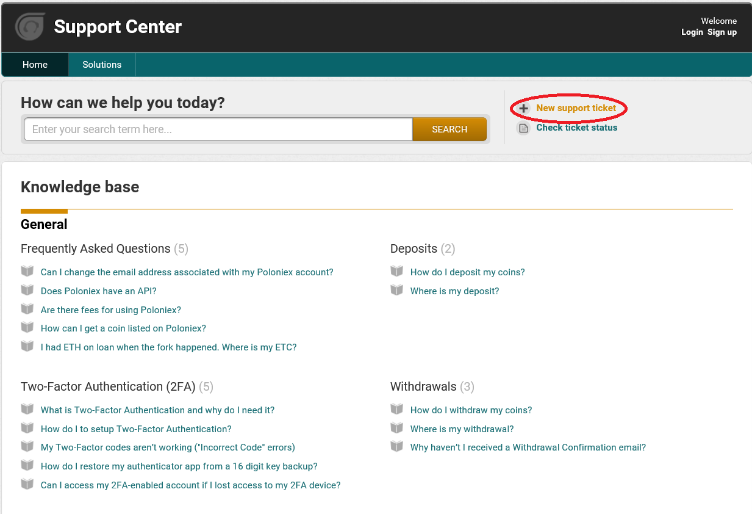752x514 pixels.
Task: Click the plus icon for new ticket
Action: click(523, 109)
